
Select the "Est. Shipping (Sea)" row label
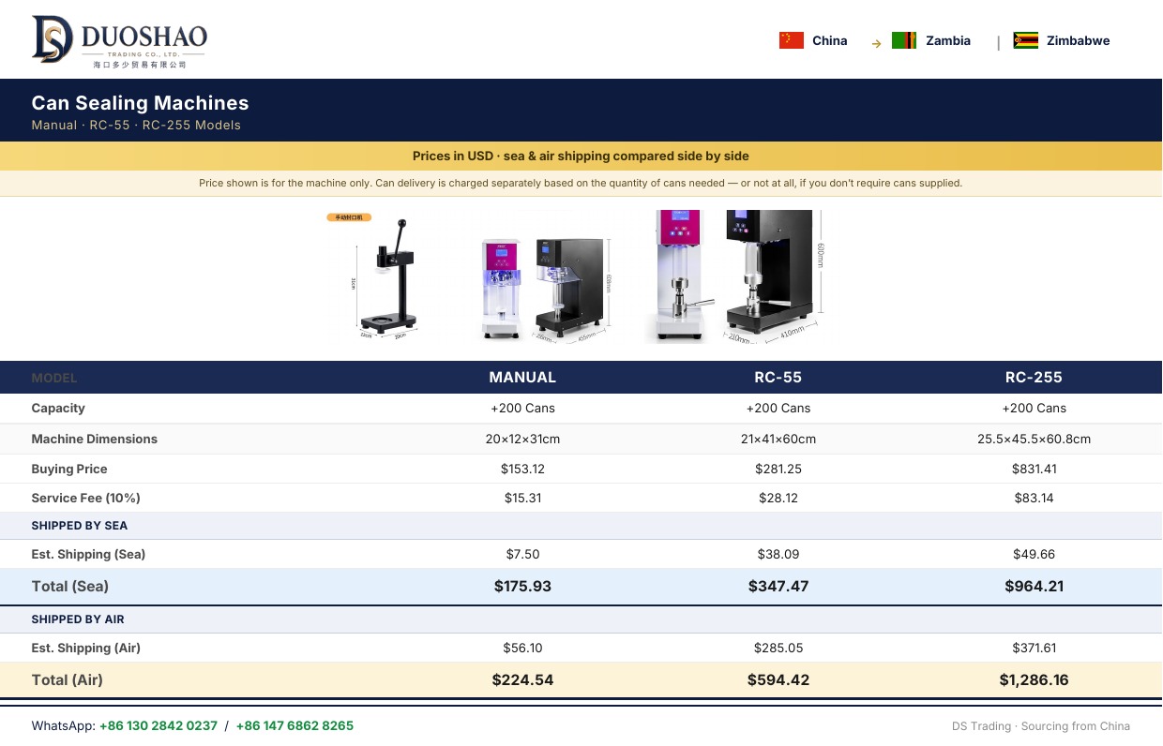click(88, 554)
